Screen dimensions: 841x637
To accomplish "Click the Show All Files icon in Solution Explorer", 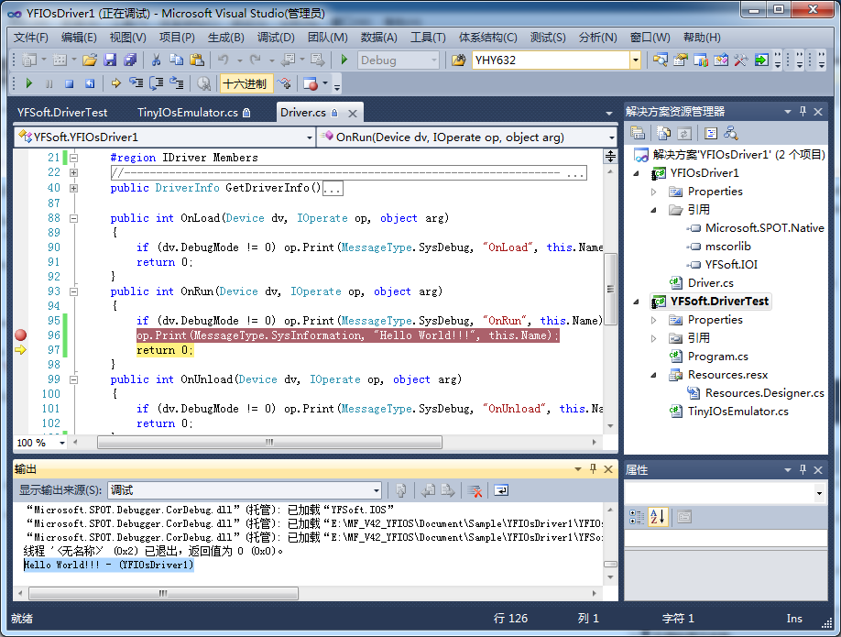I will tap(663, 133).
